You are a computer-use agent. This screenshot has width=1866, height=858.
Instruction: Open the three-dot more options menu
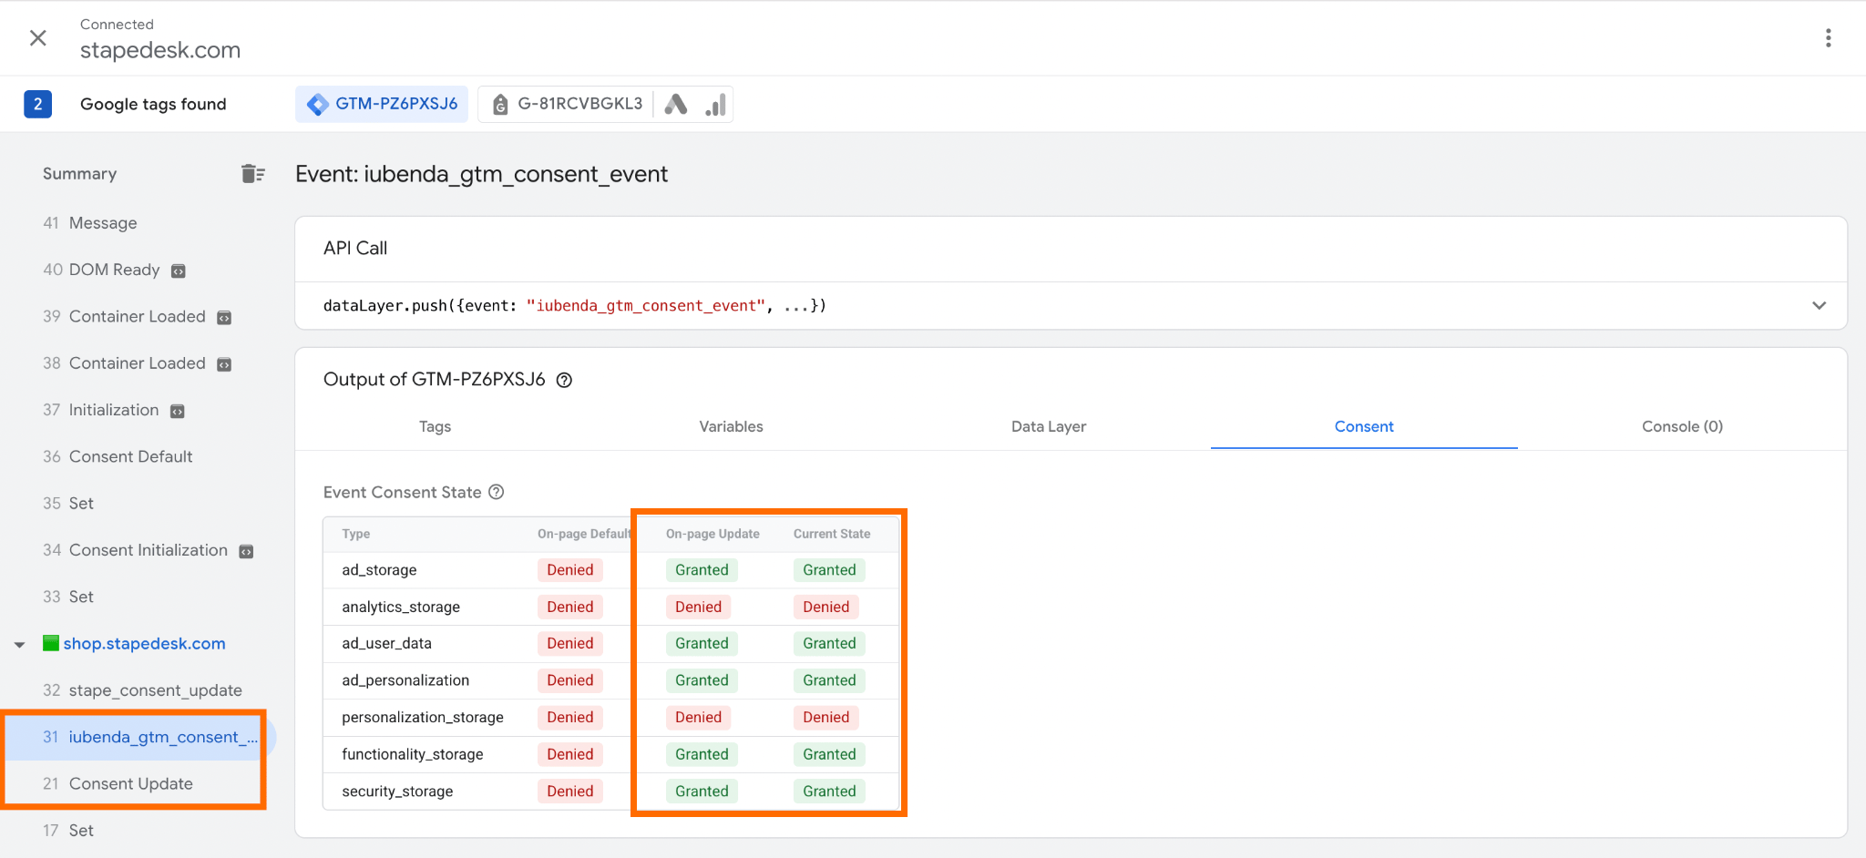click(1828, 38)
